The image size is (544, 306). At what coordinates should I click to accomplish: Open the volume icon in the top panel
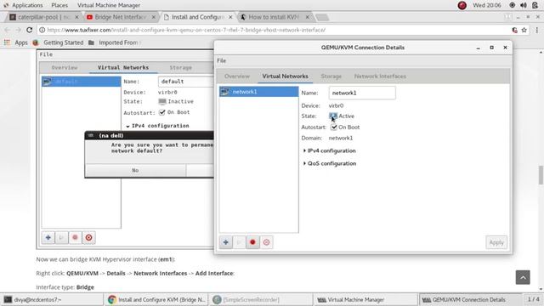[524, 5]
